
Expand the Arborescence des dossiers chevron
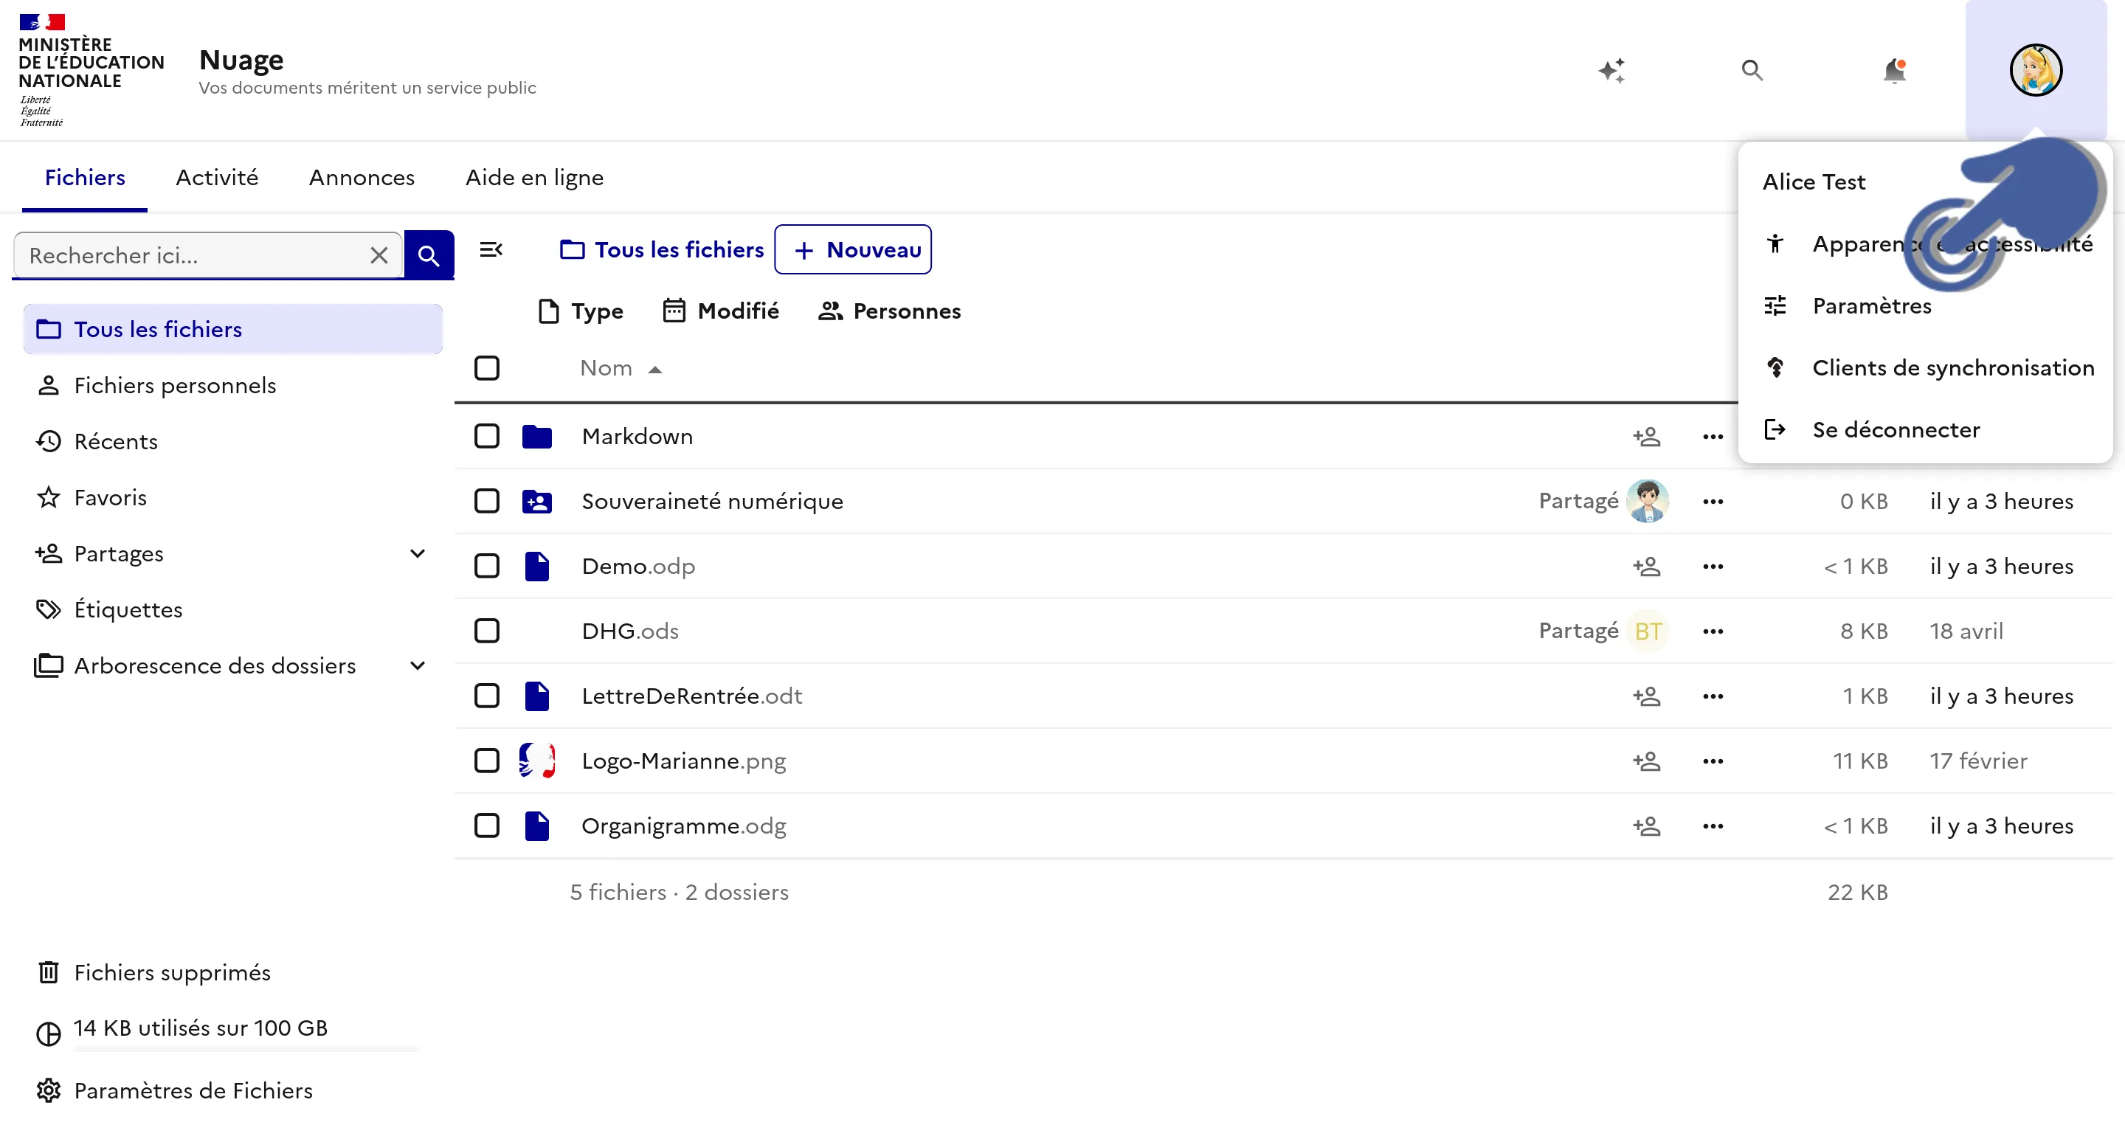418,665
